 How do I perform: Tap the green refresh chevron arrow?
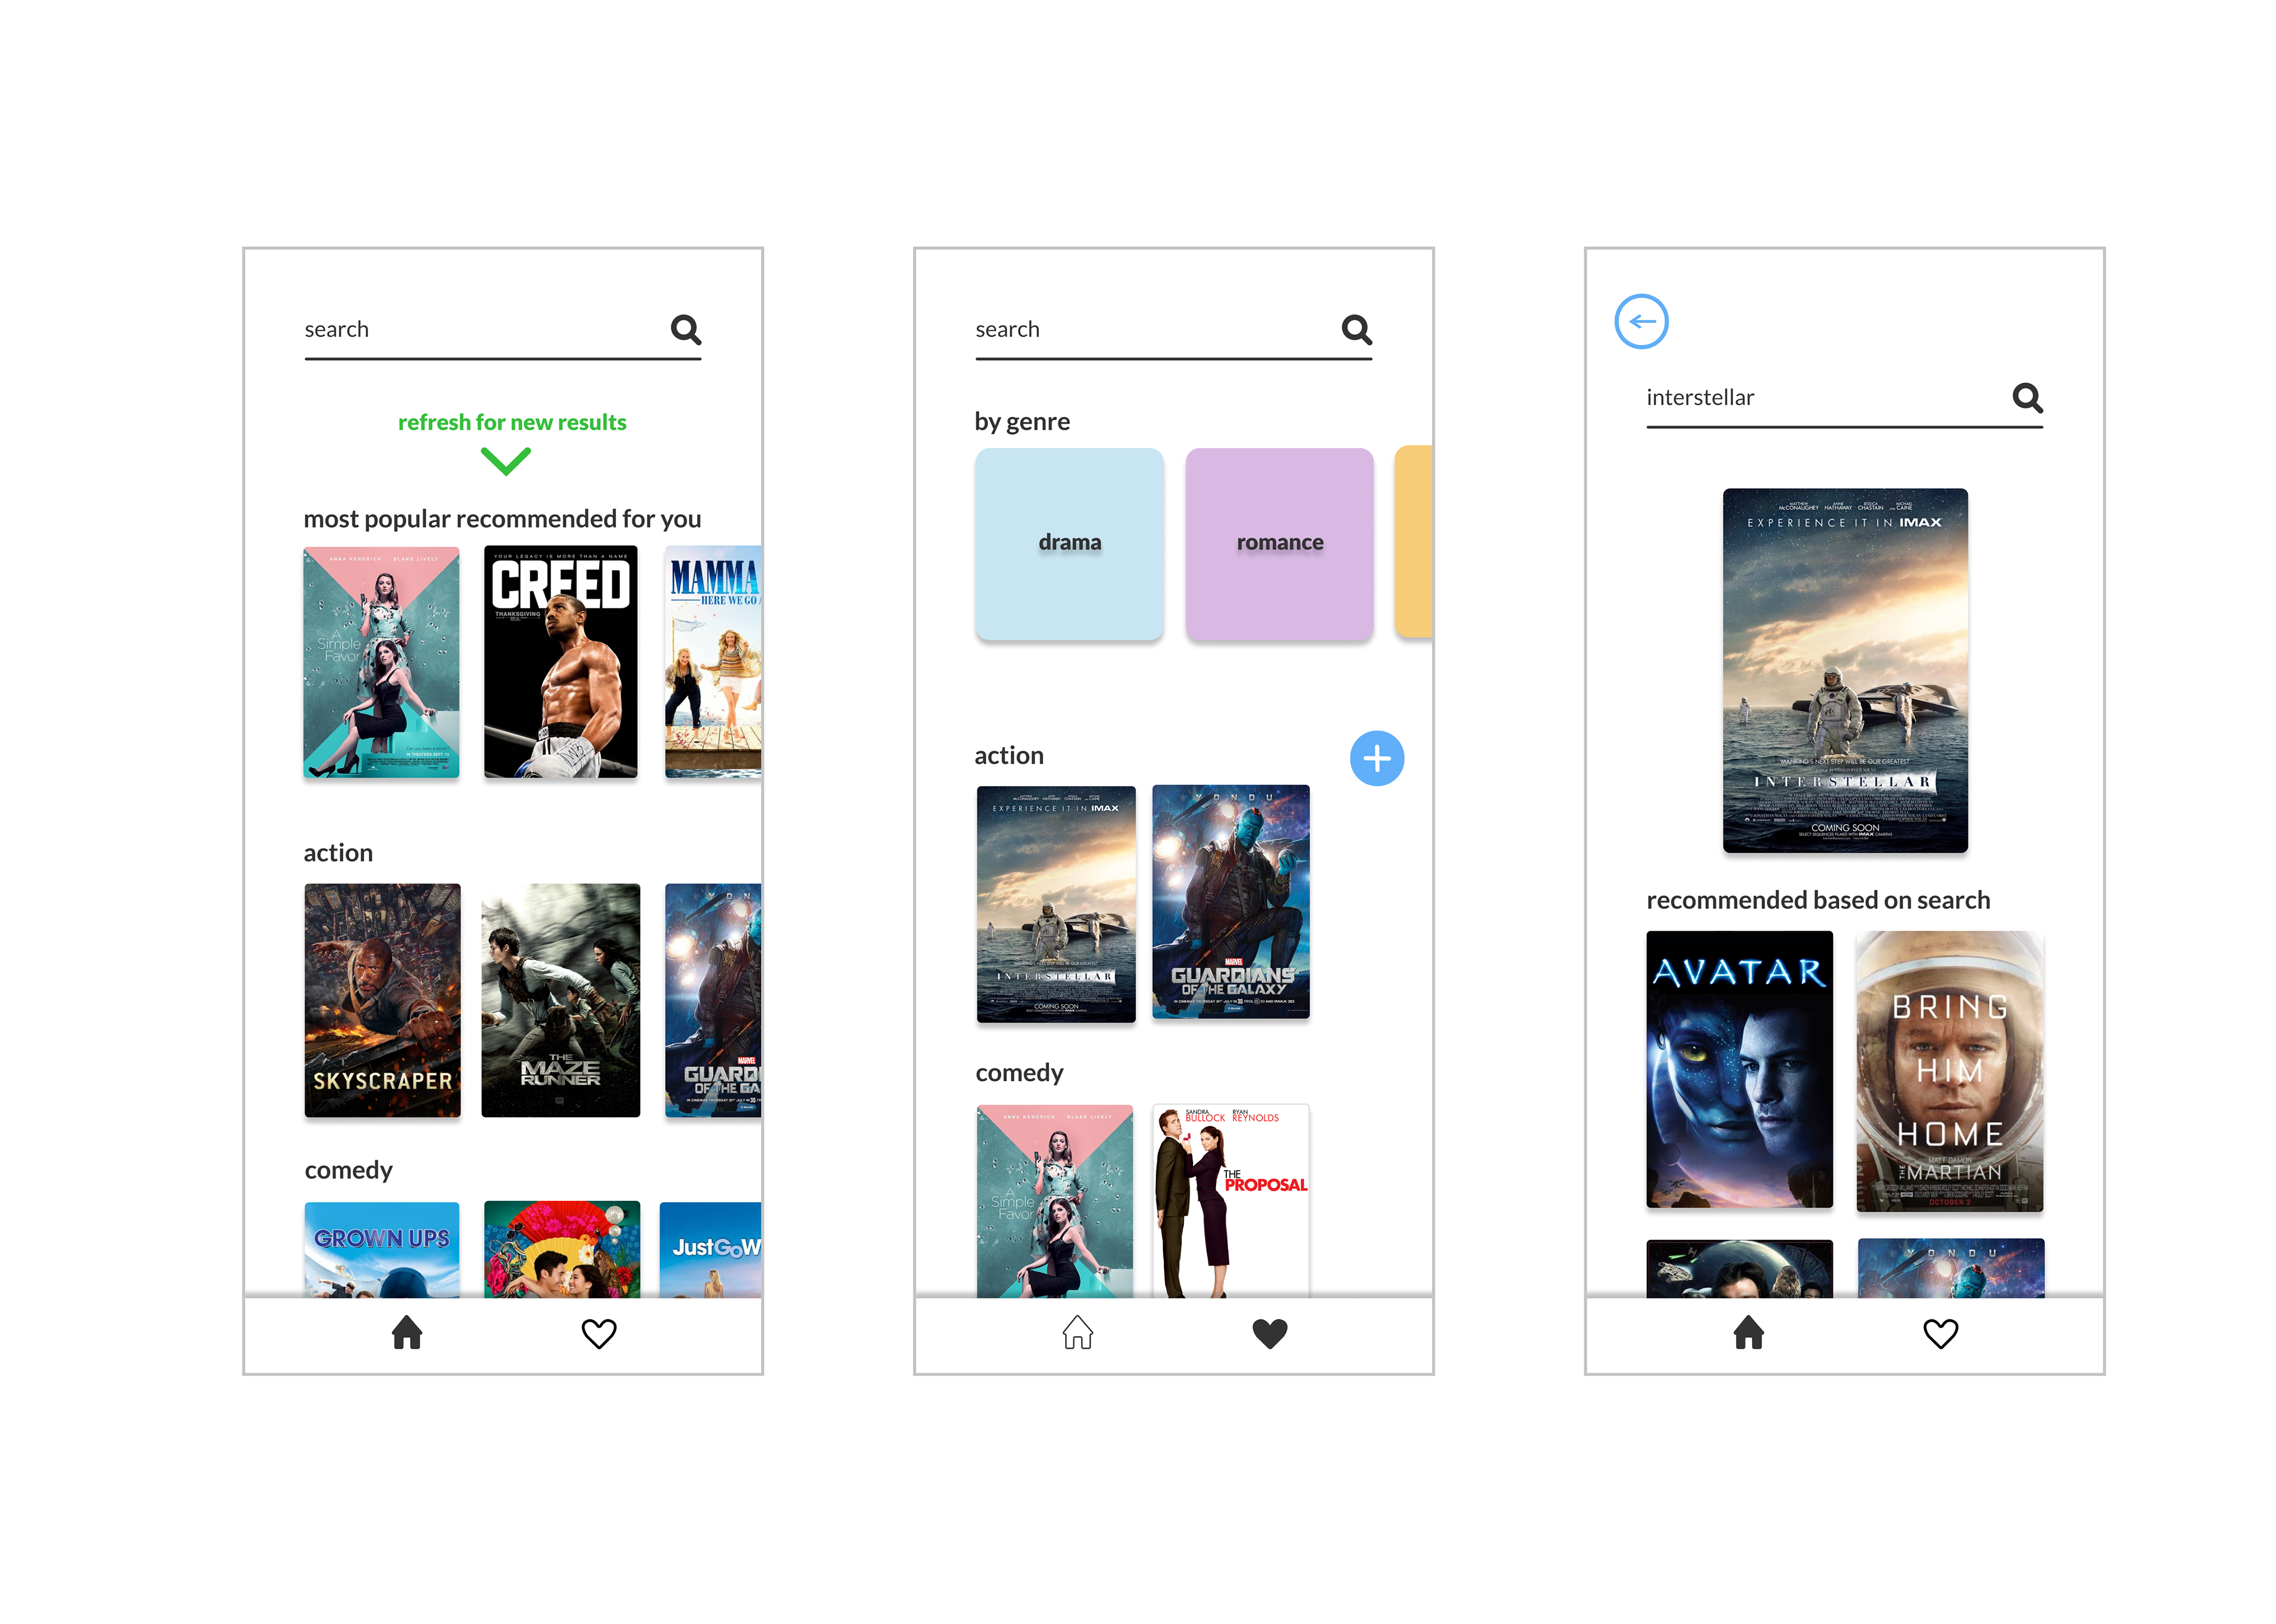click(505, 461)
